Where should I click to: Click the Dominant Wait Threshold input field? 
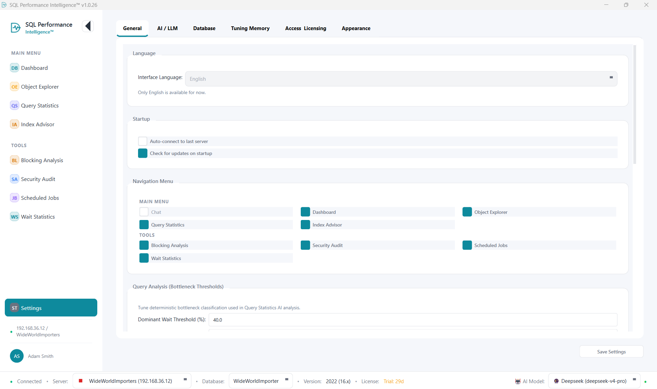pyautogui.click(x=413, y=320)
